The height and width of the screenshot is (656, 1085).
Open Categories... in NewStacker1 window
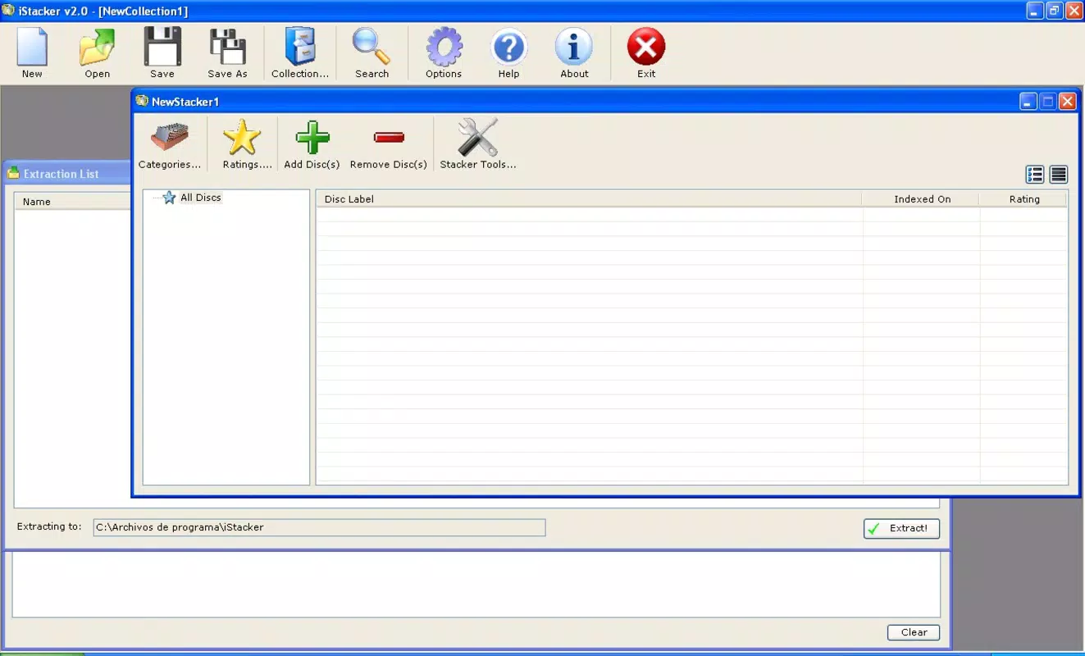click(170, 144)
